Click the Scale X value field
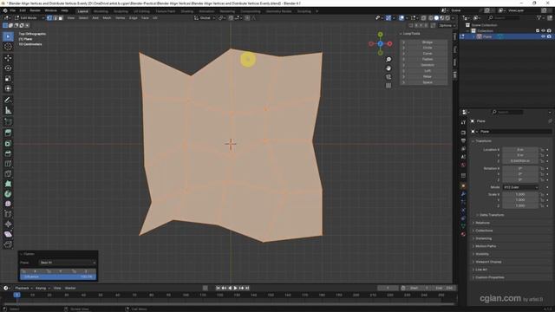This screenshot has height=312, width=555. [520, 194]
